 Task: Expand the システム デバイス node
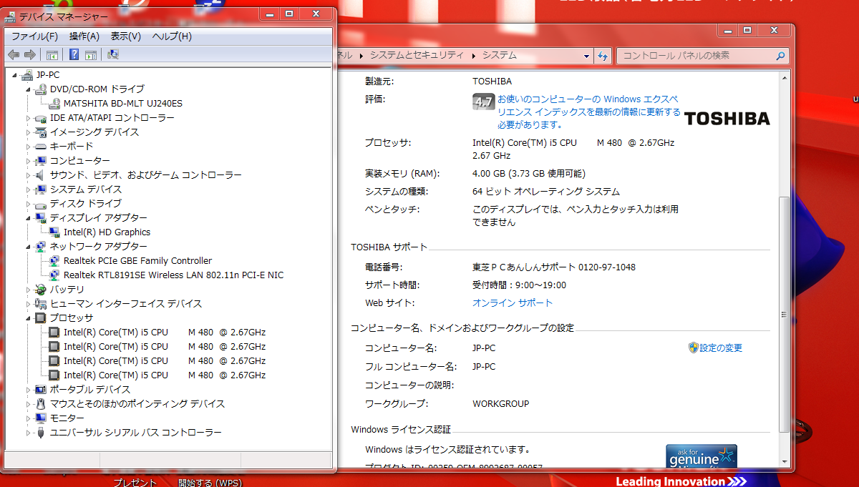(29, 189)
